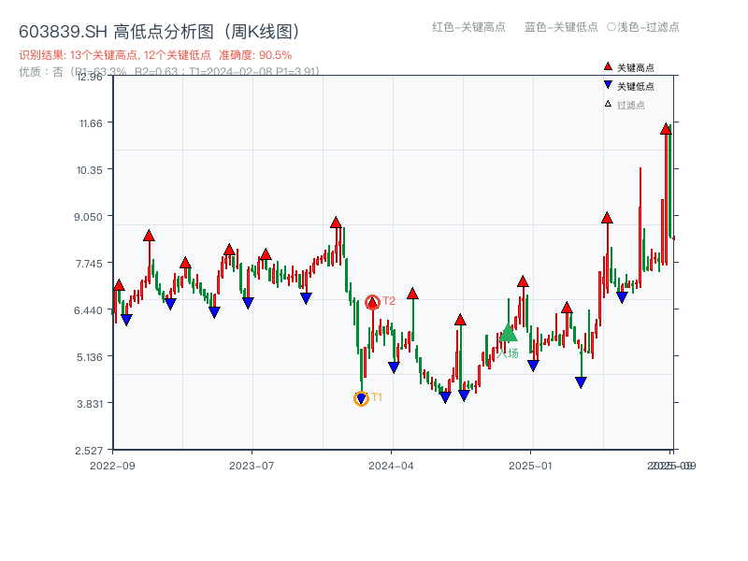Click chart title 603839.SH 高低点分析图

[x=160, y=32]
